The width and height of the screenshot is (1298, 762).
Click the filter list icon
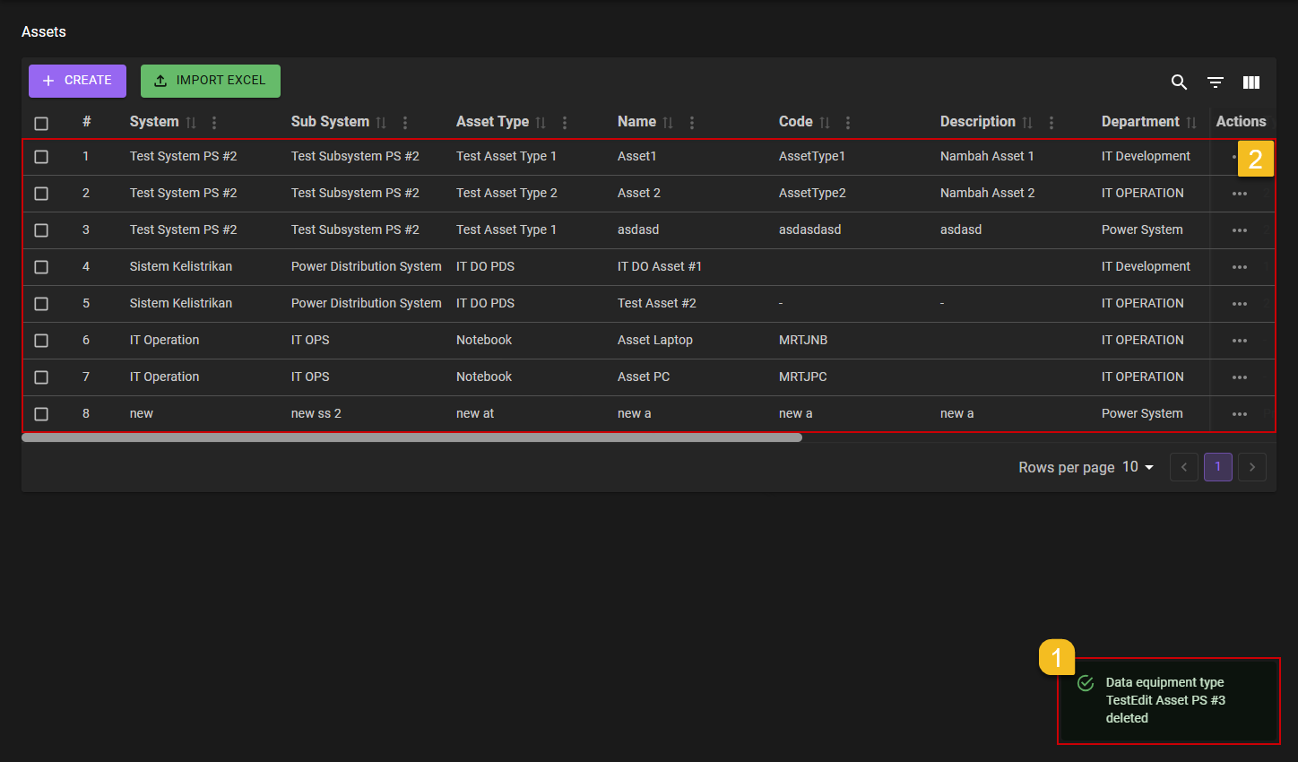click(x=1216, y=82)
